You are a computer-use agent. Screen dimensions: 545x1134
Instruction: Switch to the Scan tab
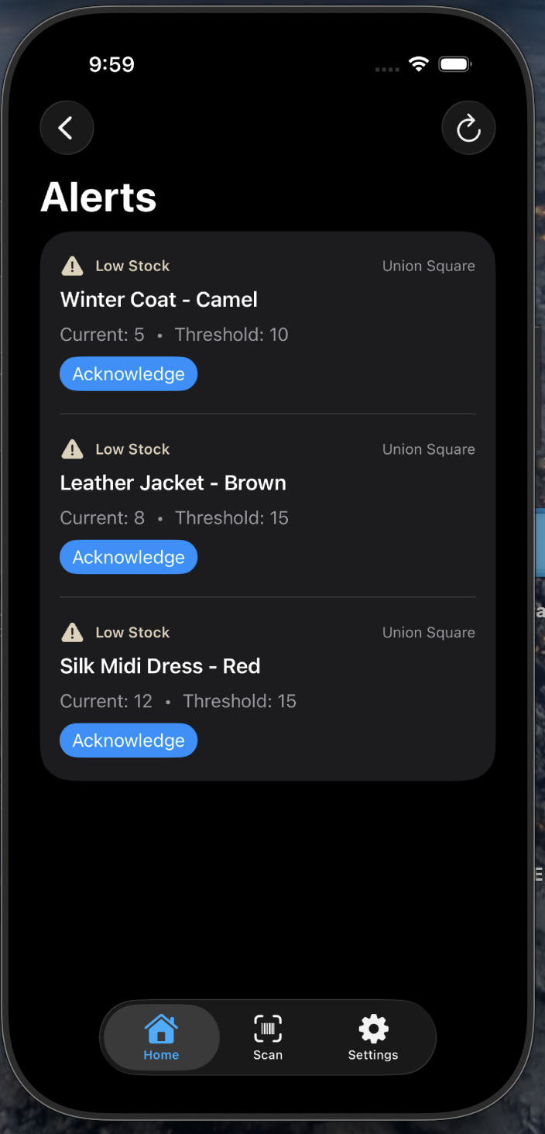click(268, 1038)
